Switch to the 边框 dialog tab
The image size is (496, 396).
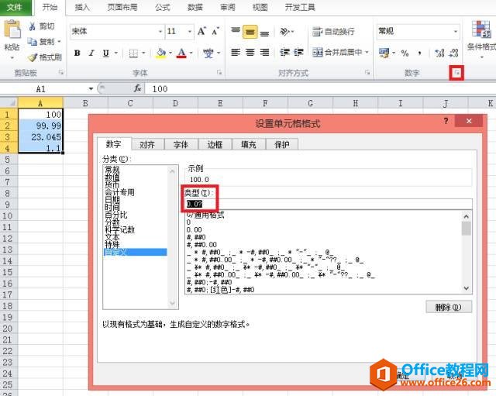(x=215, y=145)
